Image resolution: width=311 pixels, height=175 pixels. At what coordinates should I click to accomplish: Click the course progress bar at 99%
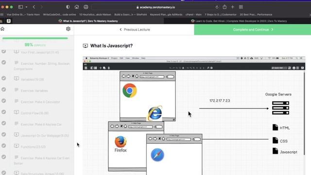pos(35,38)
